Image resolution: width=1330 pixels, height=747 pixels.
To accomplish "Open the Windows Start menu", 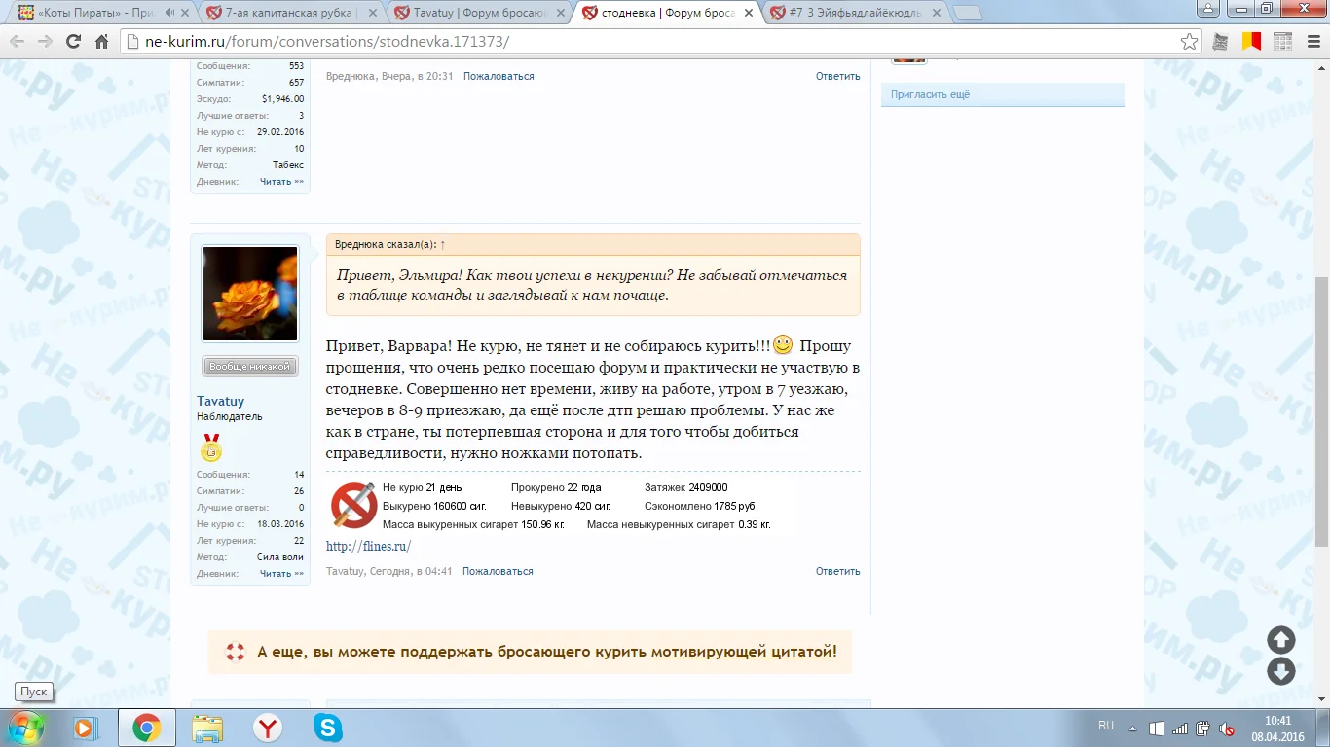I will pyautogui.click(x=26, y=728).
